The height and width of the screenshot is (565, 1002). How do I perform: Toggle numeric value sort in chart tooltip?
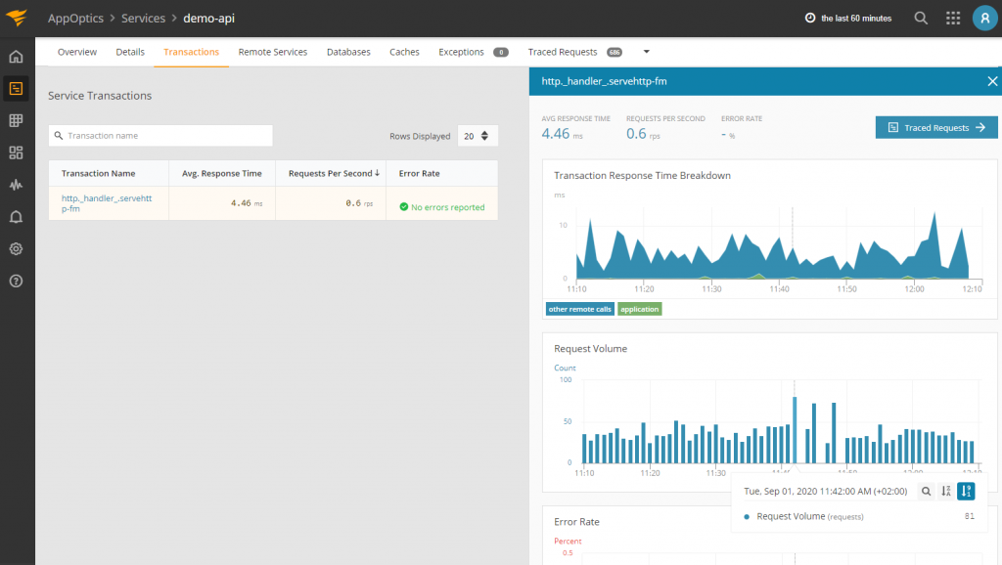pyautogui.click(x=966, y=492)
